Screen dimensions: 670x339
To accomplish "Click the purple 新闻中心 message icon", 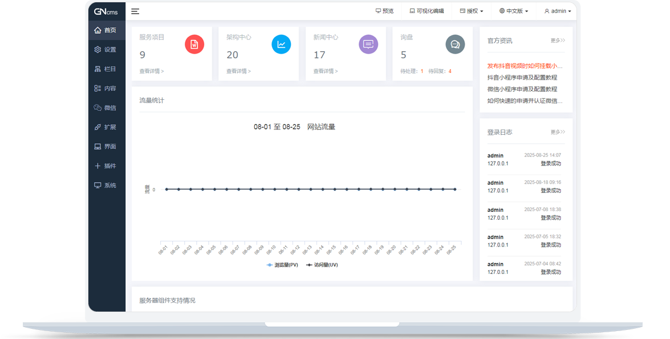I will (368, 45).
